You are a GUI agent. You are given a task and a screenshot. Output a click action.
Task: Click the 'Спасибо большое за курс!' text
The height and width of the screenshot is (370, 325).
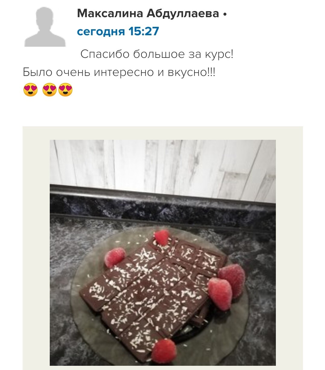pyautogui.click(x=157, y=54)
